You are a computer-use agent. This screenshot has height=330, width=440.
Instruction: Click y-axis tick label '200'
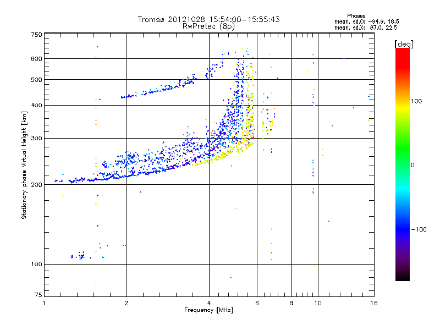[x=36, y=185]
